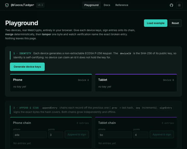Click Tablet chain '0 entries' counter

(168, 123)
